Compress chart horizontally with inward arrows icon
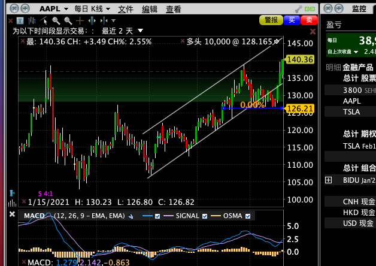Viewport: 376px width, 266px height. click(104, 21)
